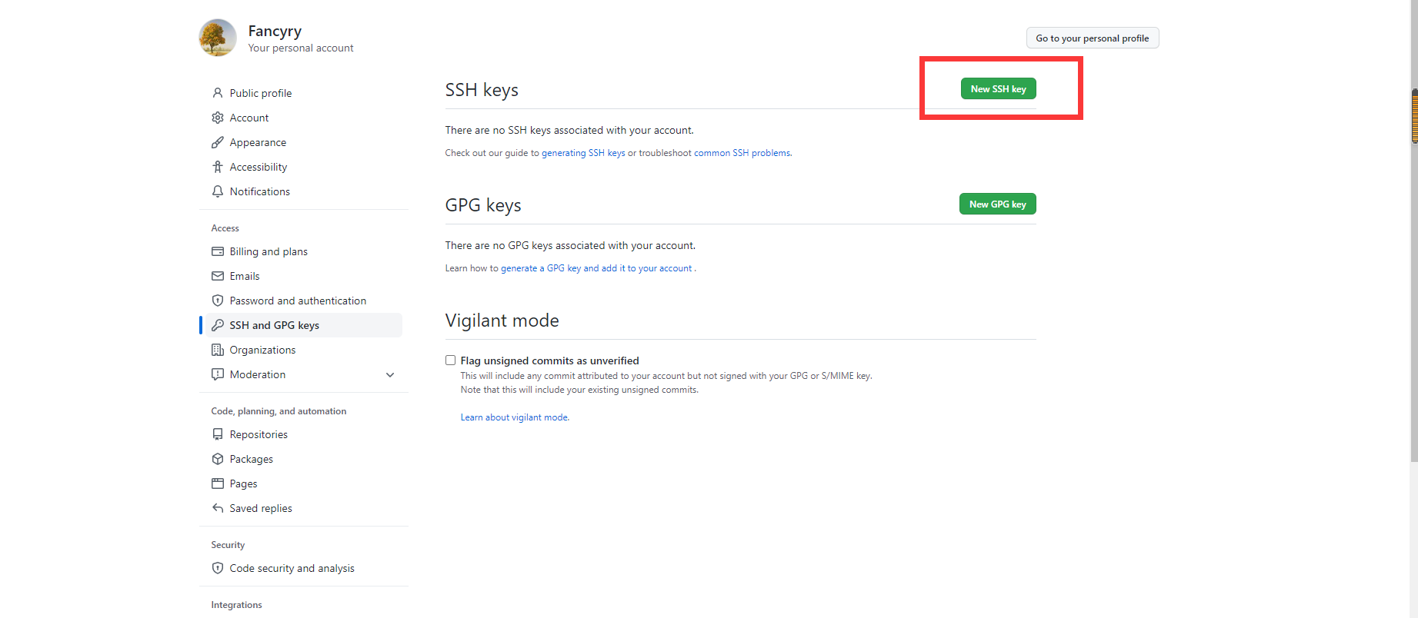Open Notifications settings
The image size is (1418, 618).
(x=304, y=191)
